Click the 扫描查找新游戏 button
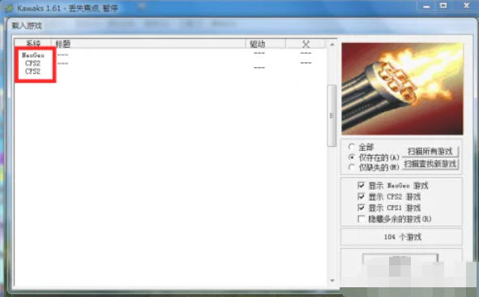This screenshot has height=297, width=479. (x=430, y=164)
